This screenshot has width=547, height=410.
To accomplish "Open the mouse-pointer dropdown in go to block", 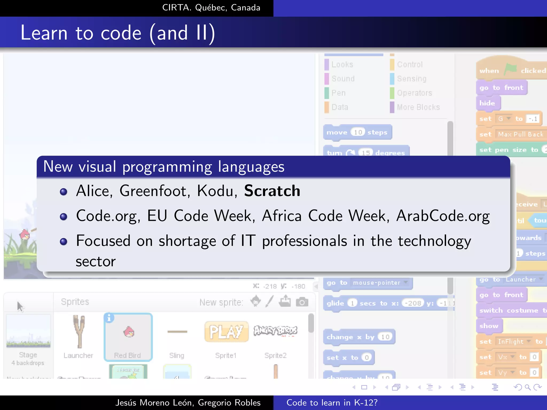I will coord(406,282).
